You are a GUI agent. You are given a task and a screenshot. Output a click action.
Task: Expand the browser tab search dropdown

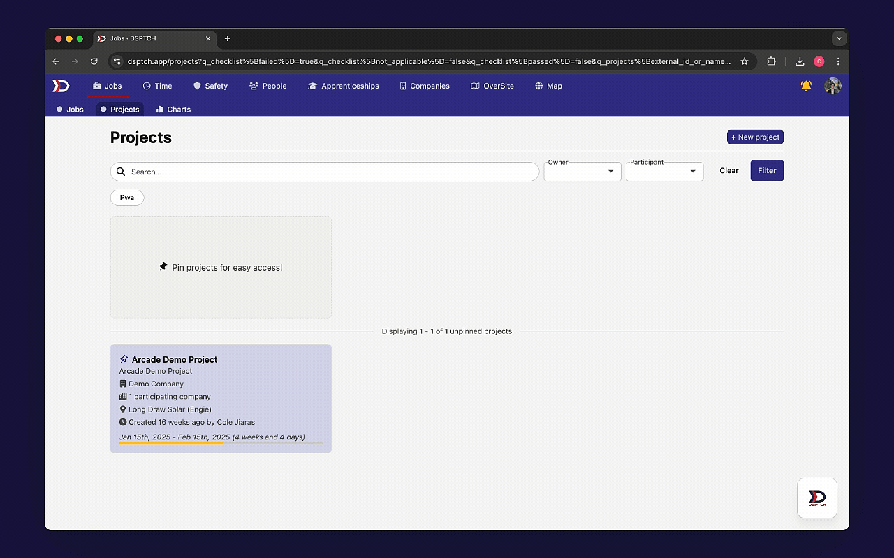839,38
